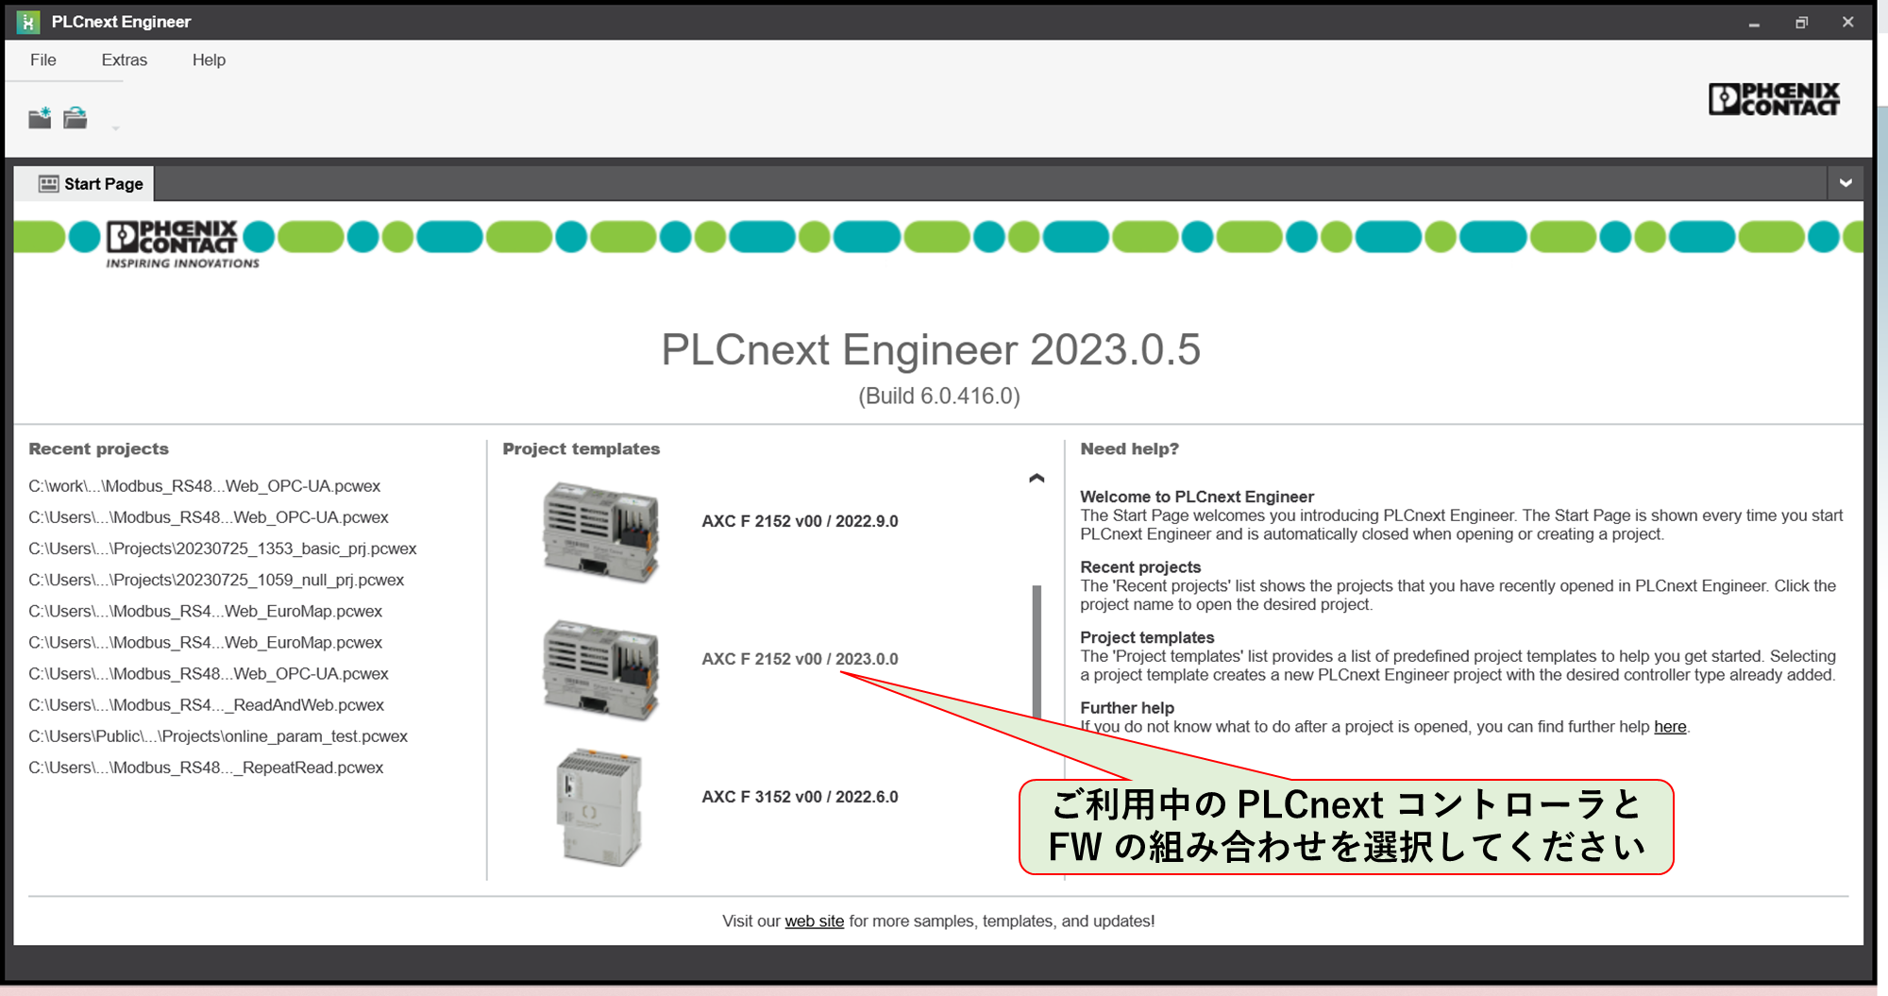
Task: Select the AXC F 2152 / 2023.0.0 template
Action: 798,658
